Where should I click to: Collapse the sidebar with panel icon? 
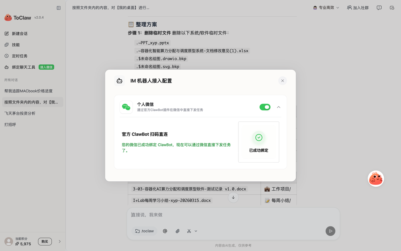(59, 8)
